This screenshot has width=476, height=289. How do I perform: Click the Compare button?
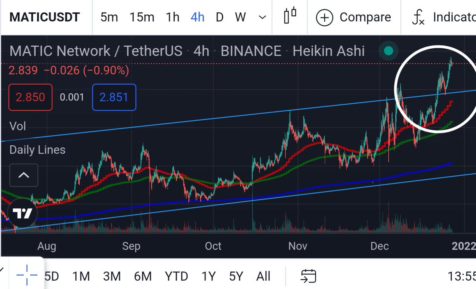click(x=353, y=17)
